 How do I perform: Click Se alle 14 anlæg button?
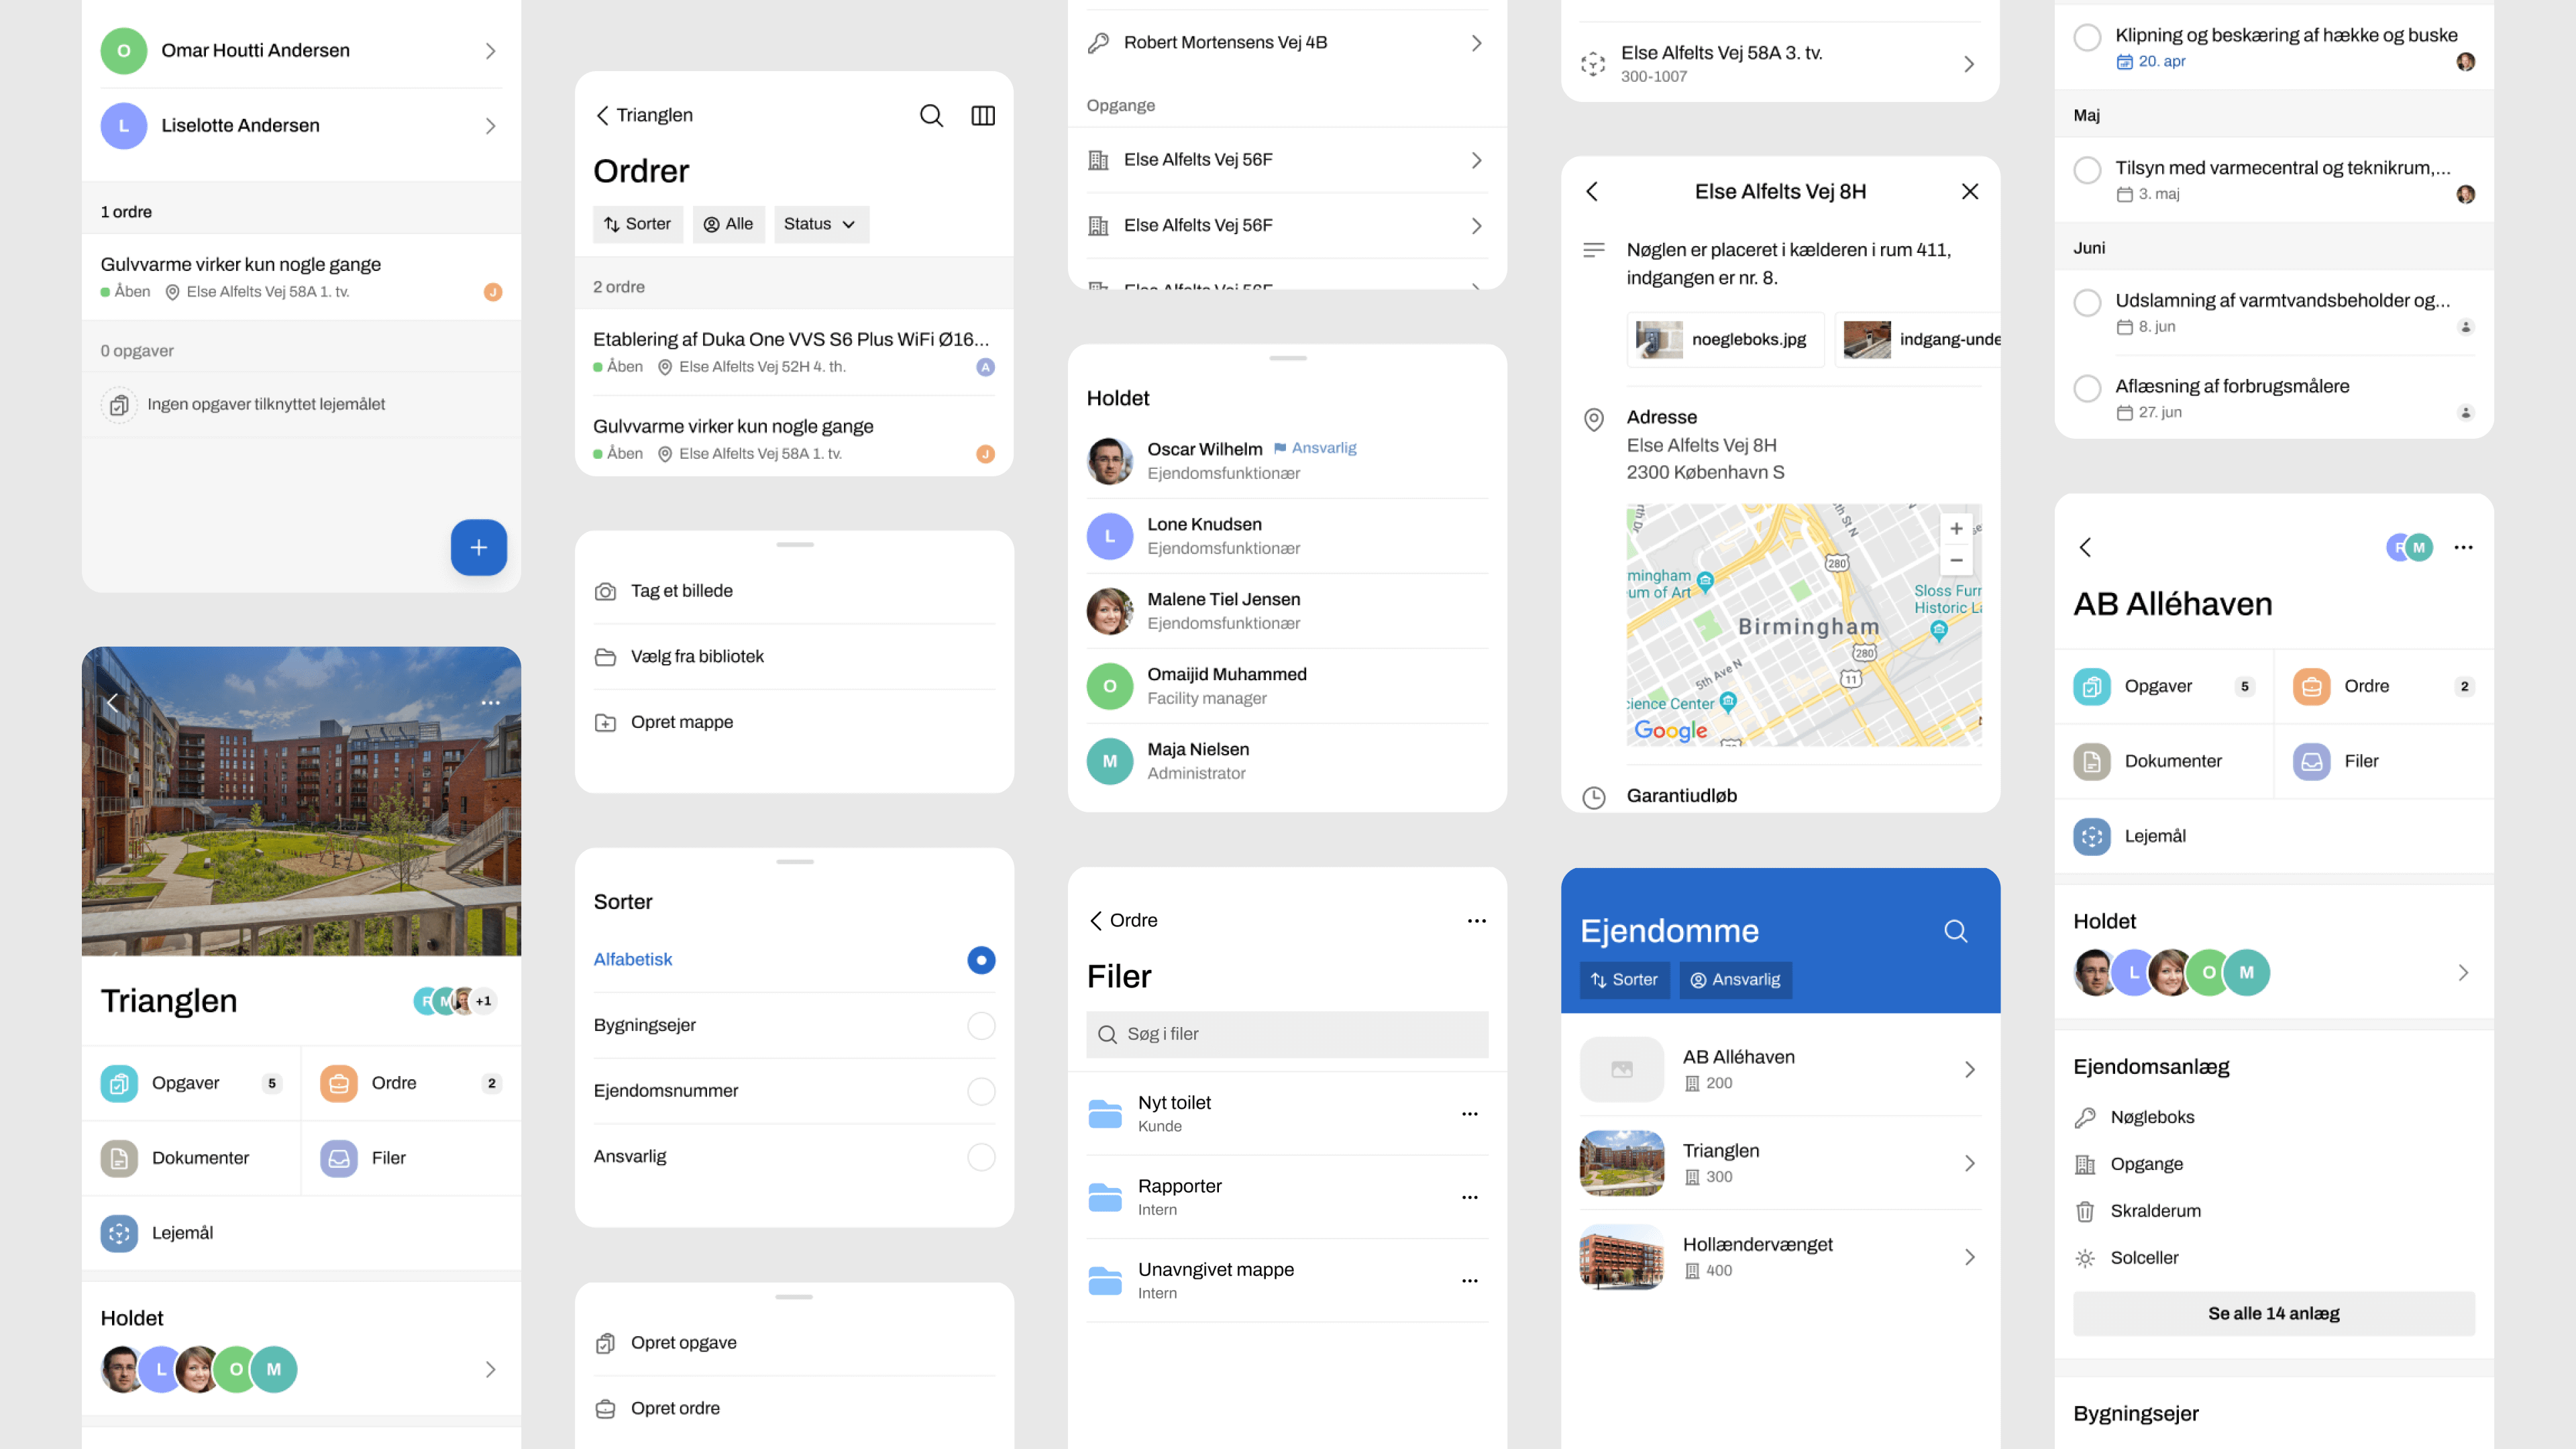pos(2273,1313)
